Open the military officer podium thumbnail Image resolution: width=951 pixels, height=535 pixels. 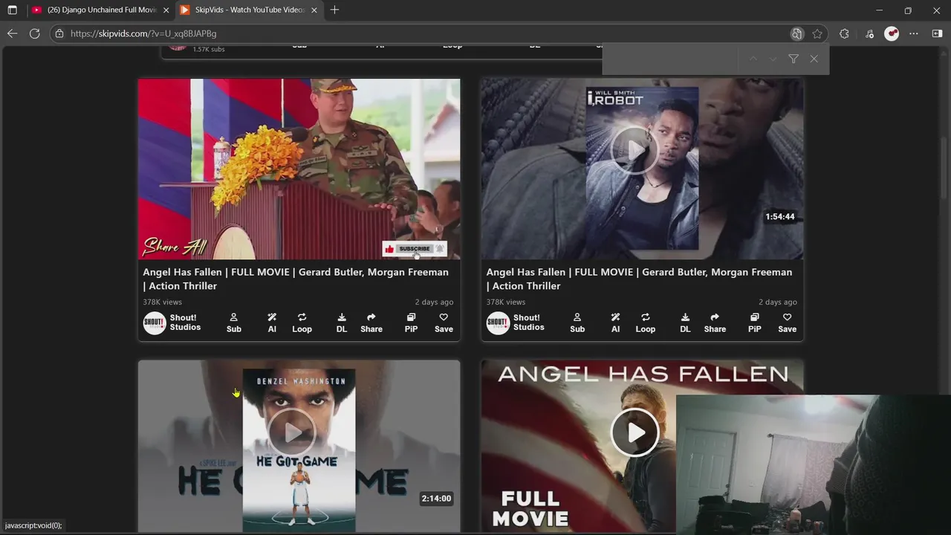pos(299,169)
